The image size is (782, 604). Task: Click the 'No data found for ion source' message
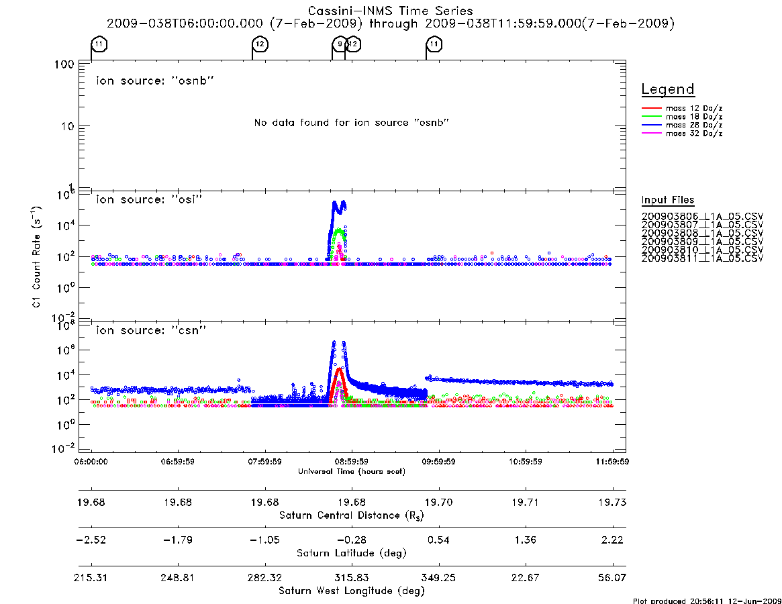pos(352,123)
